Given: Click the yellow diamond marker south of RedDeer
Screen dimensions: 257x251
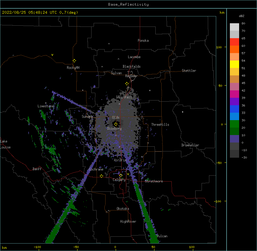Looking at the screenshot, I should click(127, 84).
